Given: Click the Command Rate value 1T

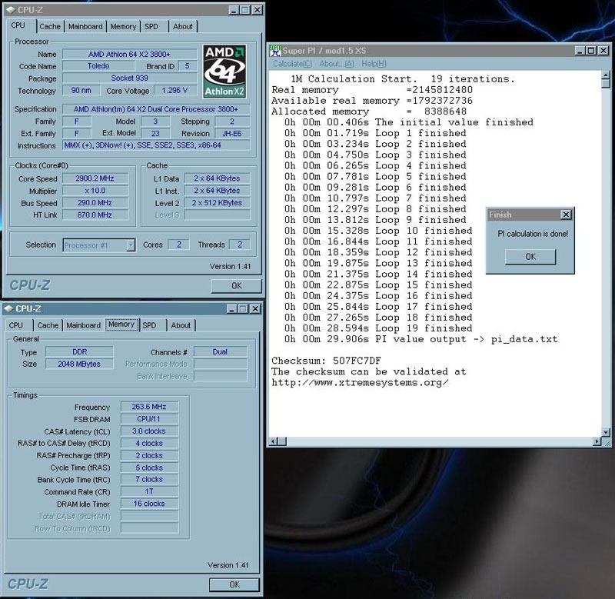Looking at the screenshot, I should coord(149,491).
